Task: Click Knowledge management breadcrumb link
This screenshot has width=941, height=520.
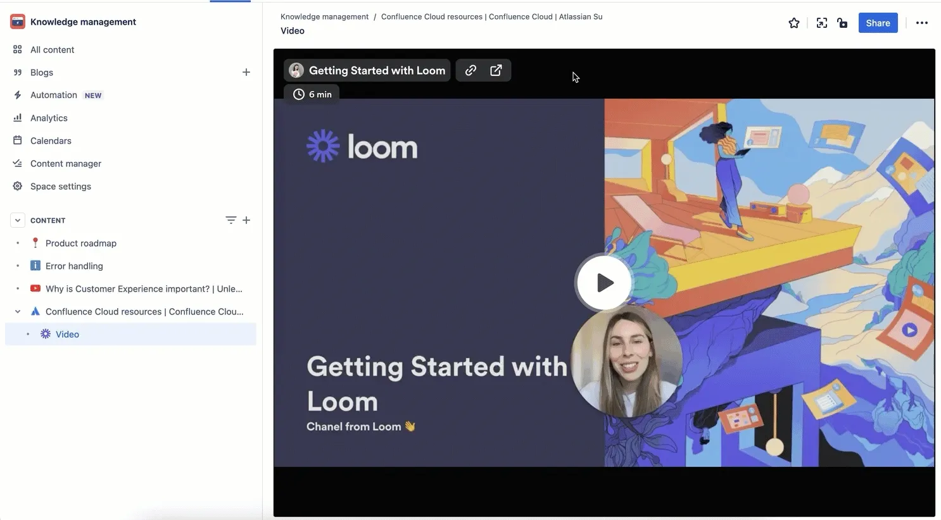Action: tap(324, 16)
